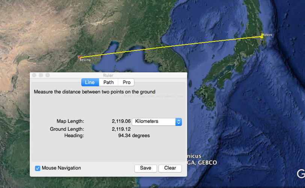Click the measure distance description text

point(95,92)
